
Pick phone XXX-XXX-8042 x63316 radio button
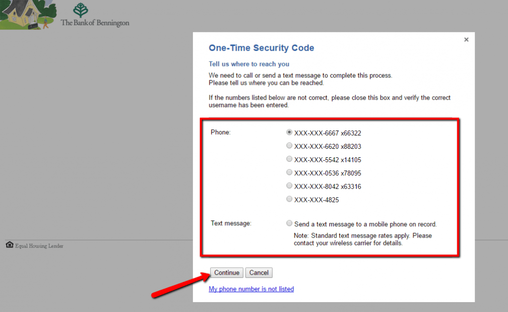tap(289, 186)
